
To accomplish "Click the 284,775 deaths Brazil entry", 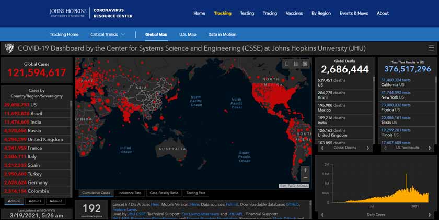I will pyautogui.click(x=344, y=95).
